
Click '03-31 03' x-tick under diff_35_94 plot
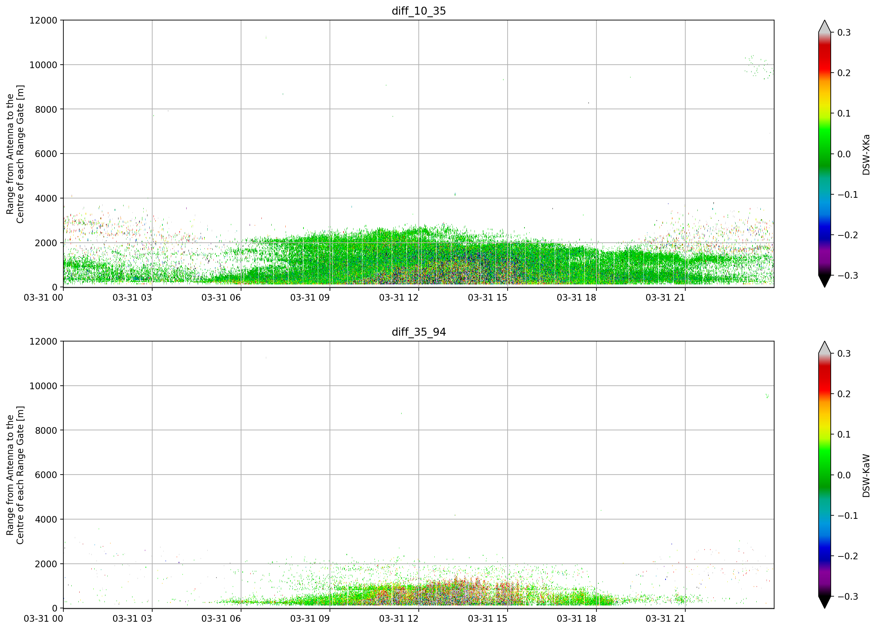point(132,619)
